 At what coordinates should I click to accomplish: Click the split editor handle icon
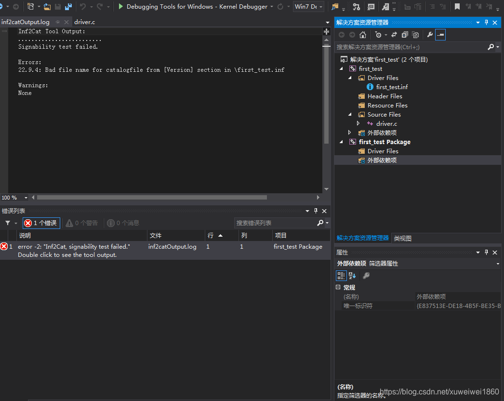click(x=326, y=31)
